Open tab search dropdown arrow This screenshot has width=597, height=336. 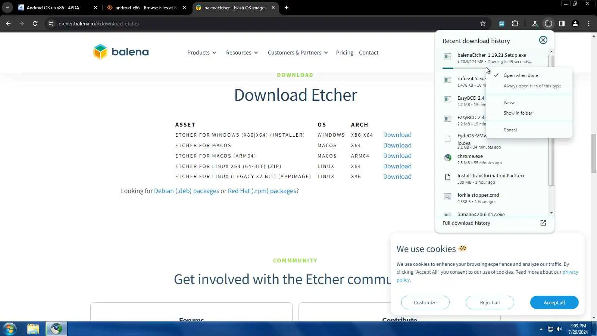(x=7, y=7)
